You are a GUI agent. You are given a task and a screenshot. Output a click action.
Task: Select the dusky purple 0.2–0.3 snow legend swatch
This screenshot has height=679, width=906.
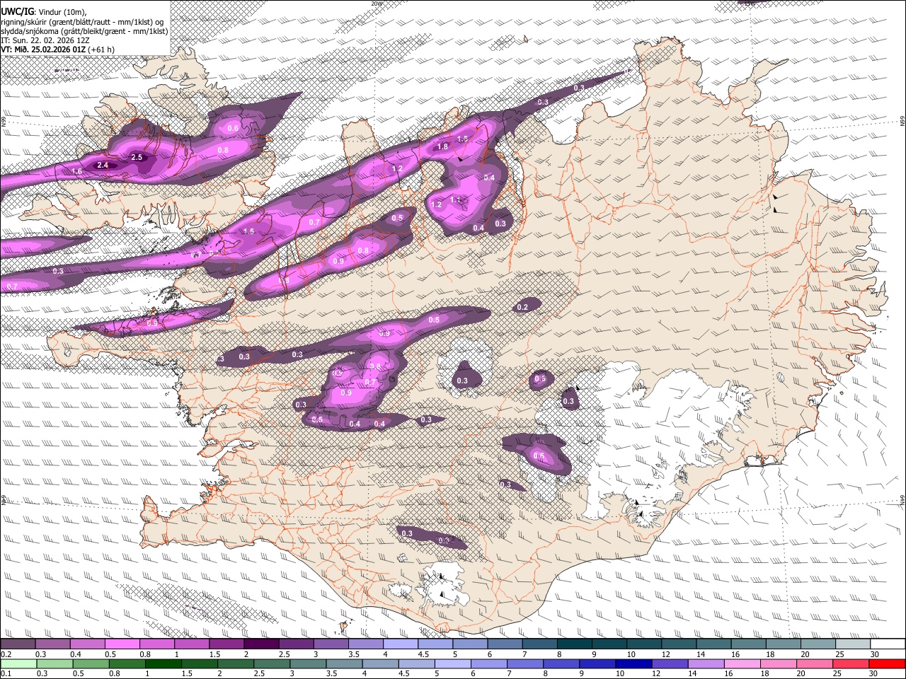click(x=18, y=644)
